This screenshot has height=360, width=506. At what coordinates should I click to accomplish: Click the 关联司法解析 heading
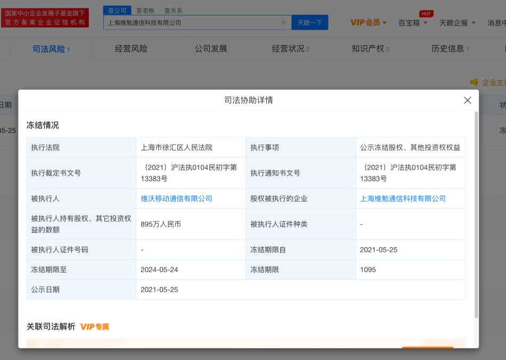51,326
